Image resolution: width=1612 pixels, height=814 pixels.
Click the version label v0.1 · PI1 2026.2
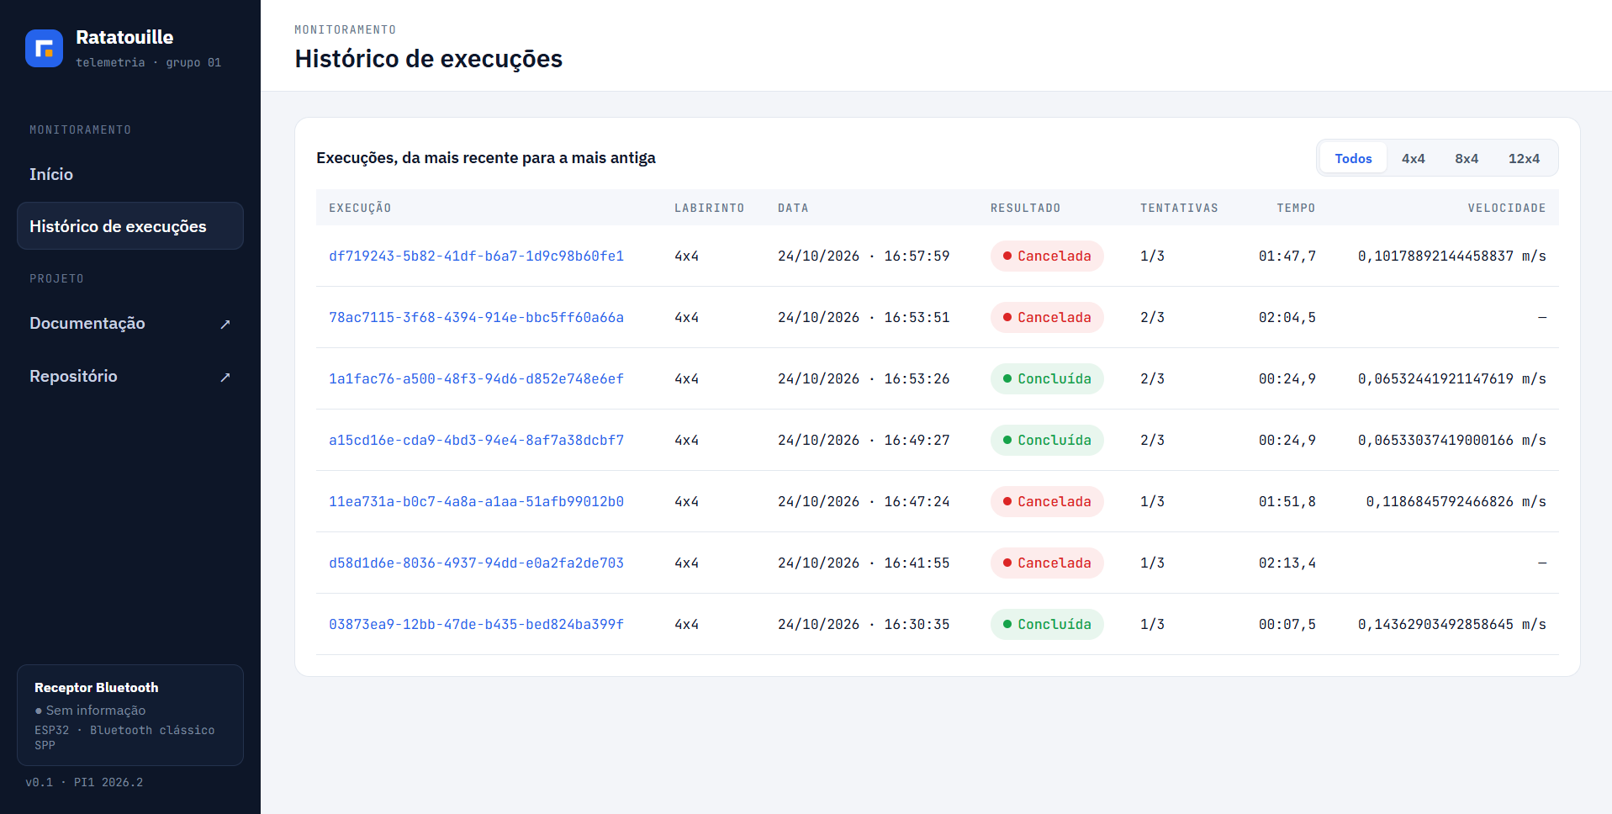pyautogui.click(x=84, y=782)
